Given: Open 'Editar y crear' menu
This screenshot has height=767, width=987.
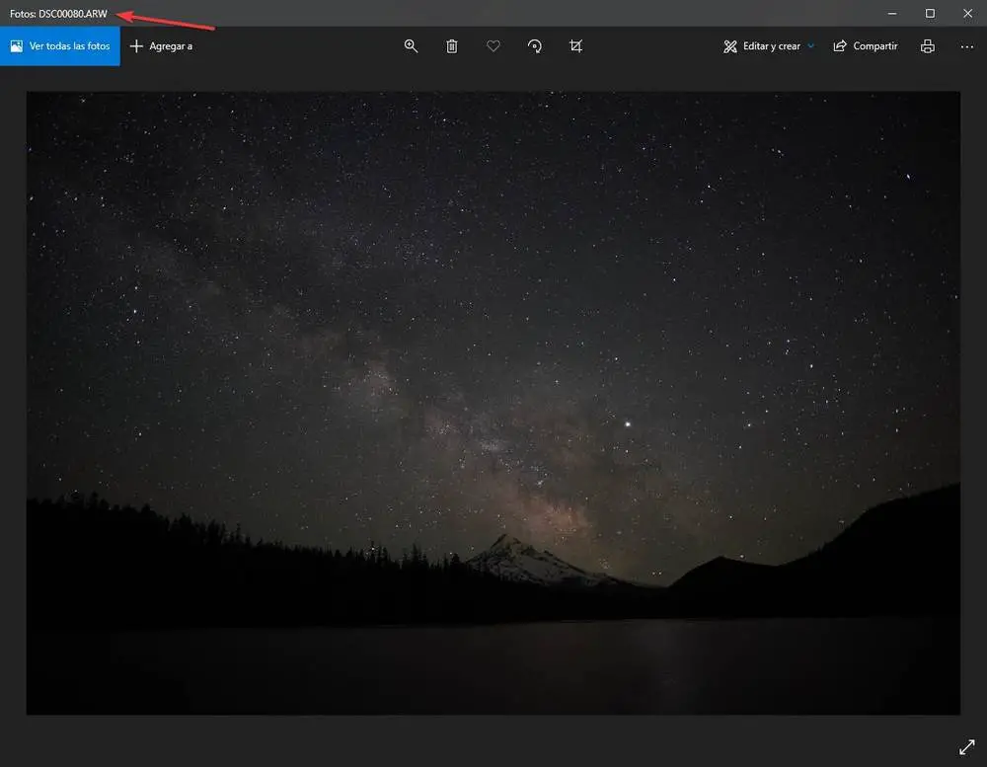Looking at the screenshot, I should coord(769,46).
